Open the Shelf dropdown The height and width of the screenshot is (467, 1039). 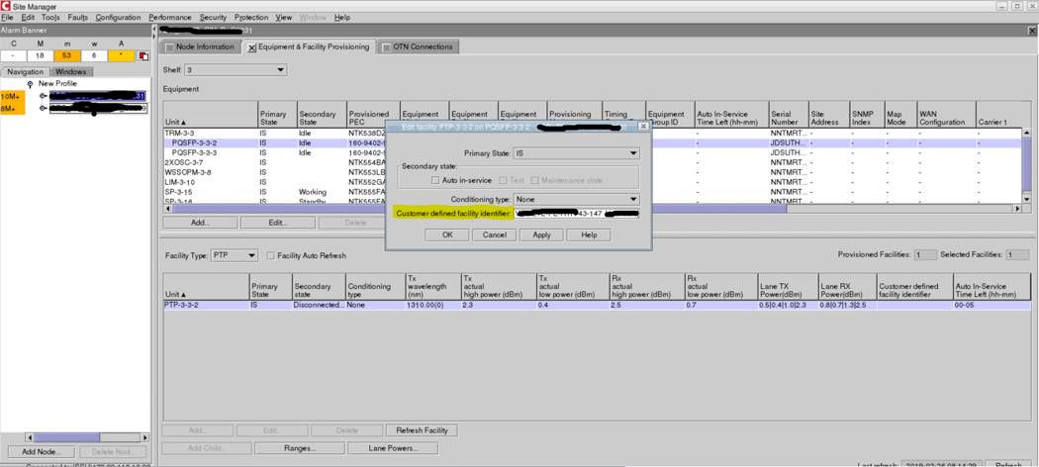click(236, 69)
